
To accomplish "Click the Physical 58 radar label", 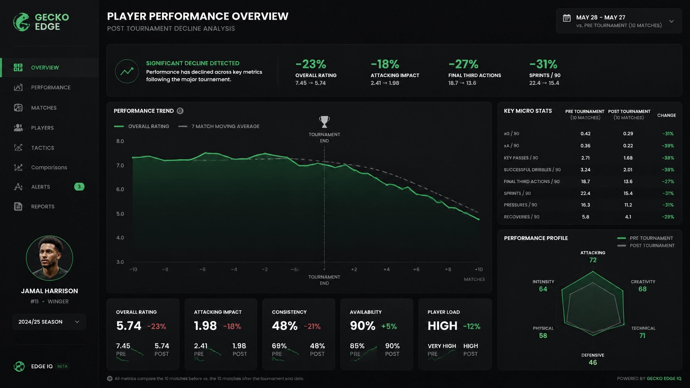I will (543, 332).
